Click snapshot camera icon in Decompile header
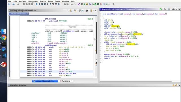 tap(173, 9)
